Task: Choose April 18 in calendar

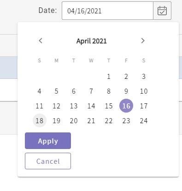Action: pos(40,120)
